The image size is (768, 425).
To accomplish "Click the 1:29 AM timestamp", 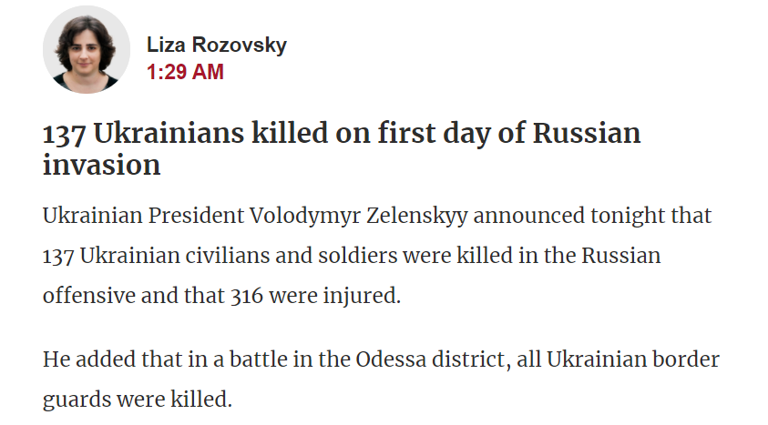I will (x=185, y=73).
